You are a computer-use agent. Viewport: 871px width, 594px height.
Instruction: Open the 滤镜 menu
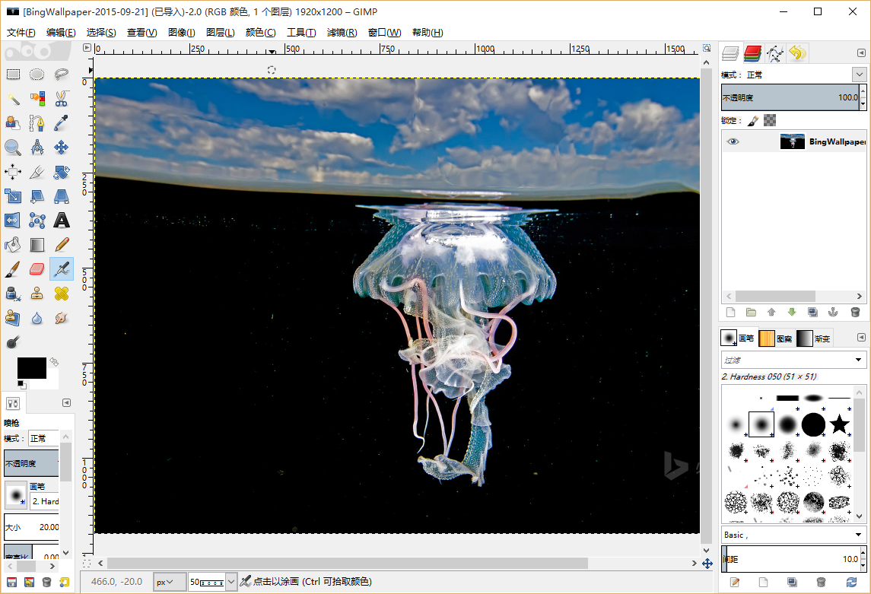(x=342, y=32)
